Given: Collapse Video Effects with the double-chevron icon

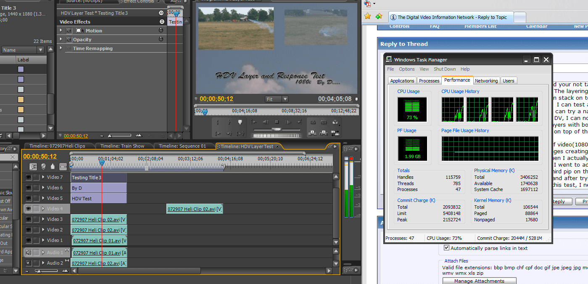Looking at the screenshot, I should tap(162, 21).
